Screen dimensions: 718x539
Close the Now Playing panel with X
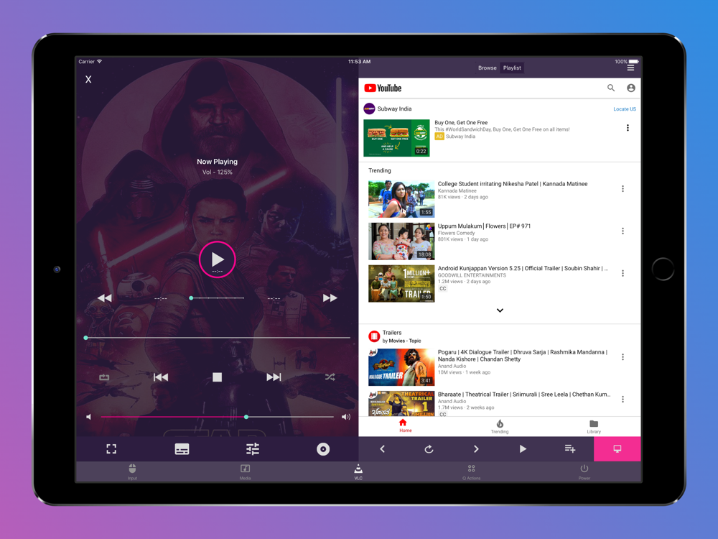tap(88, 79)
